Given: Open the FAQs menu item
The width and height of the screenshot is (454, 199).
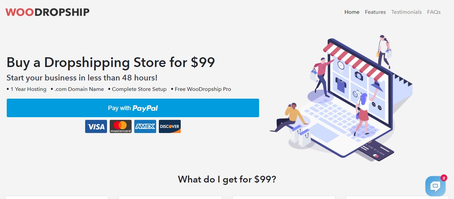Looking at the screenshot, I should point(434,12).
